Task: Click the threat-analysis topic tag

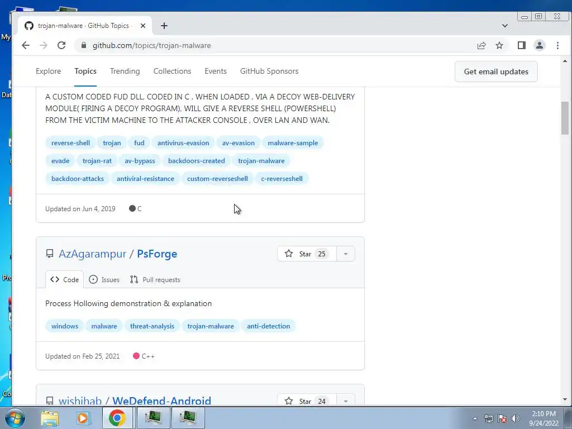Action: pyautogui.click(x=152, y=326)
